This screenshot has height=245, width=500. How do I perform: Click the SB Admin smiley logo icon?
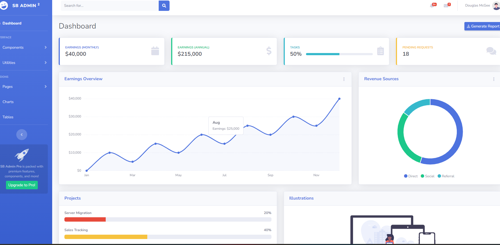pos(4,5)
